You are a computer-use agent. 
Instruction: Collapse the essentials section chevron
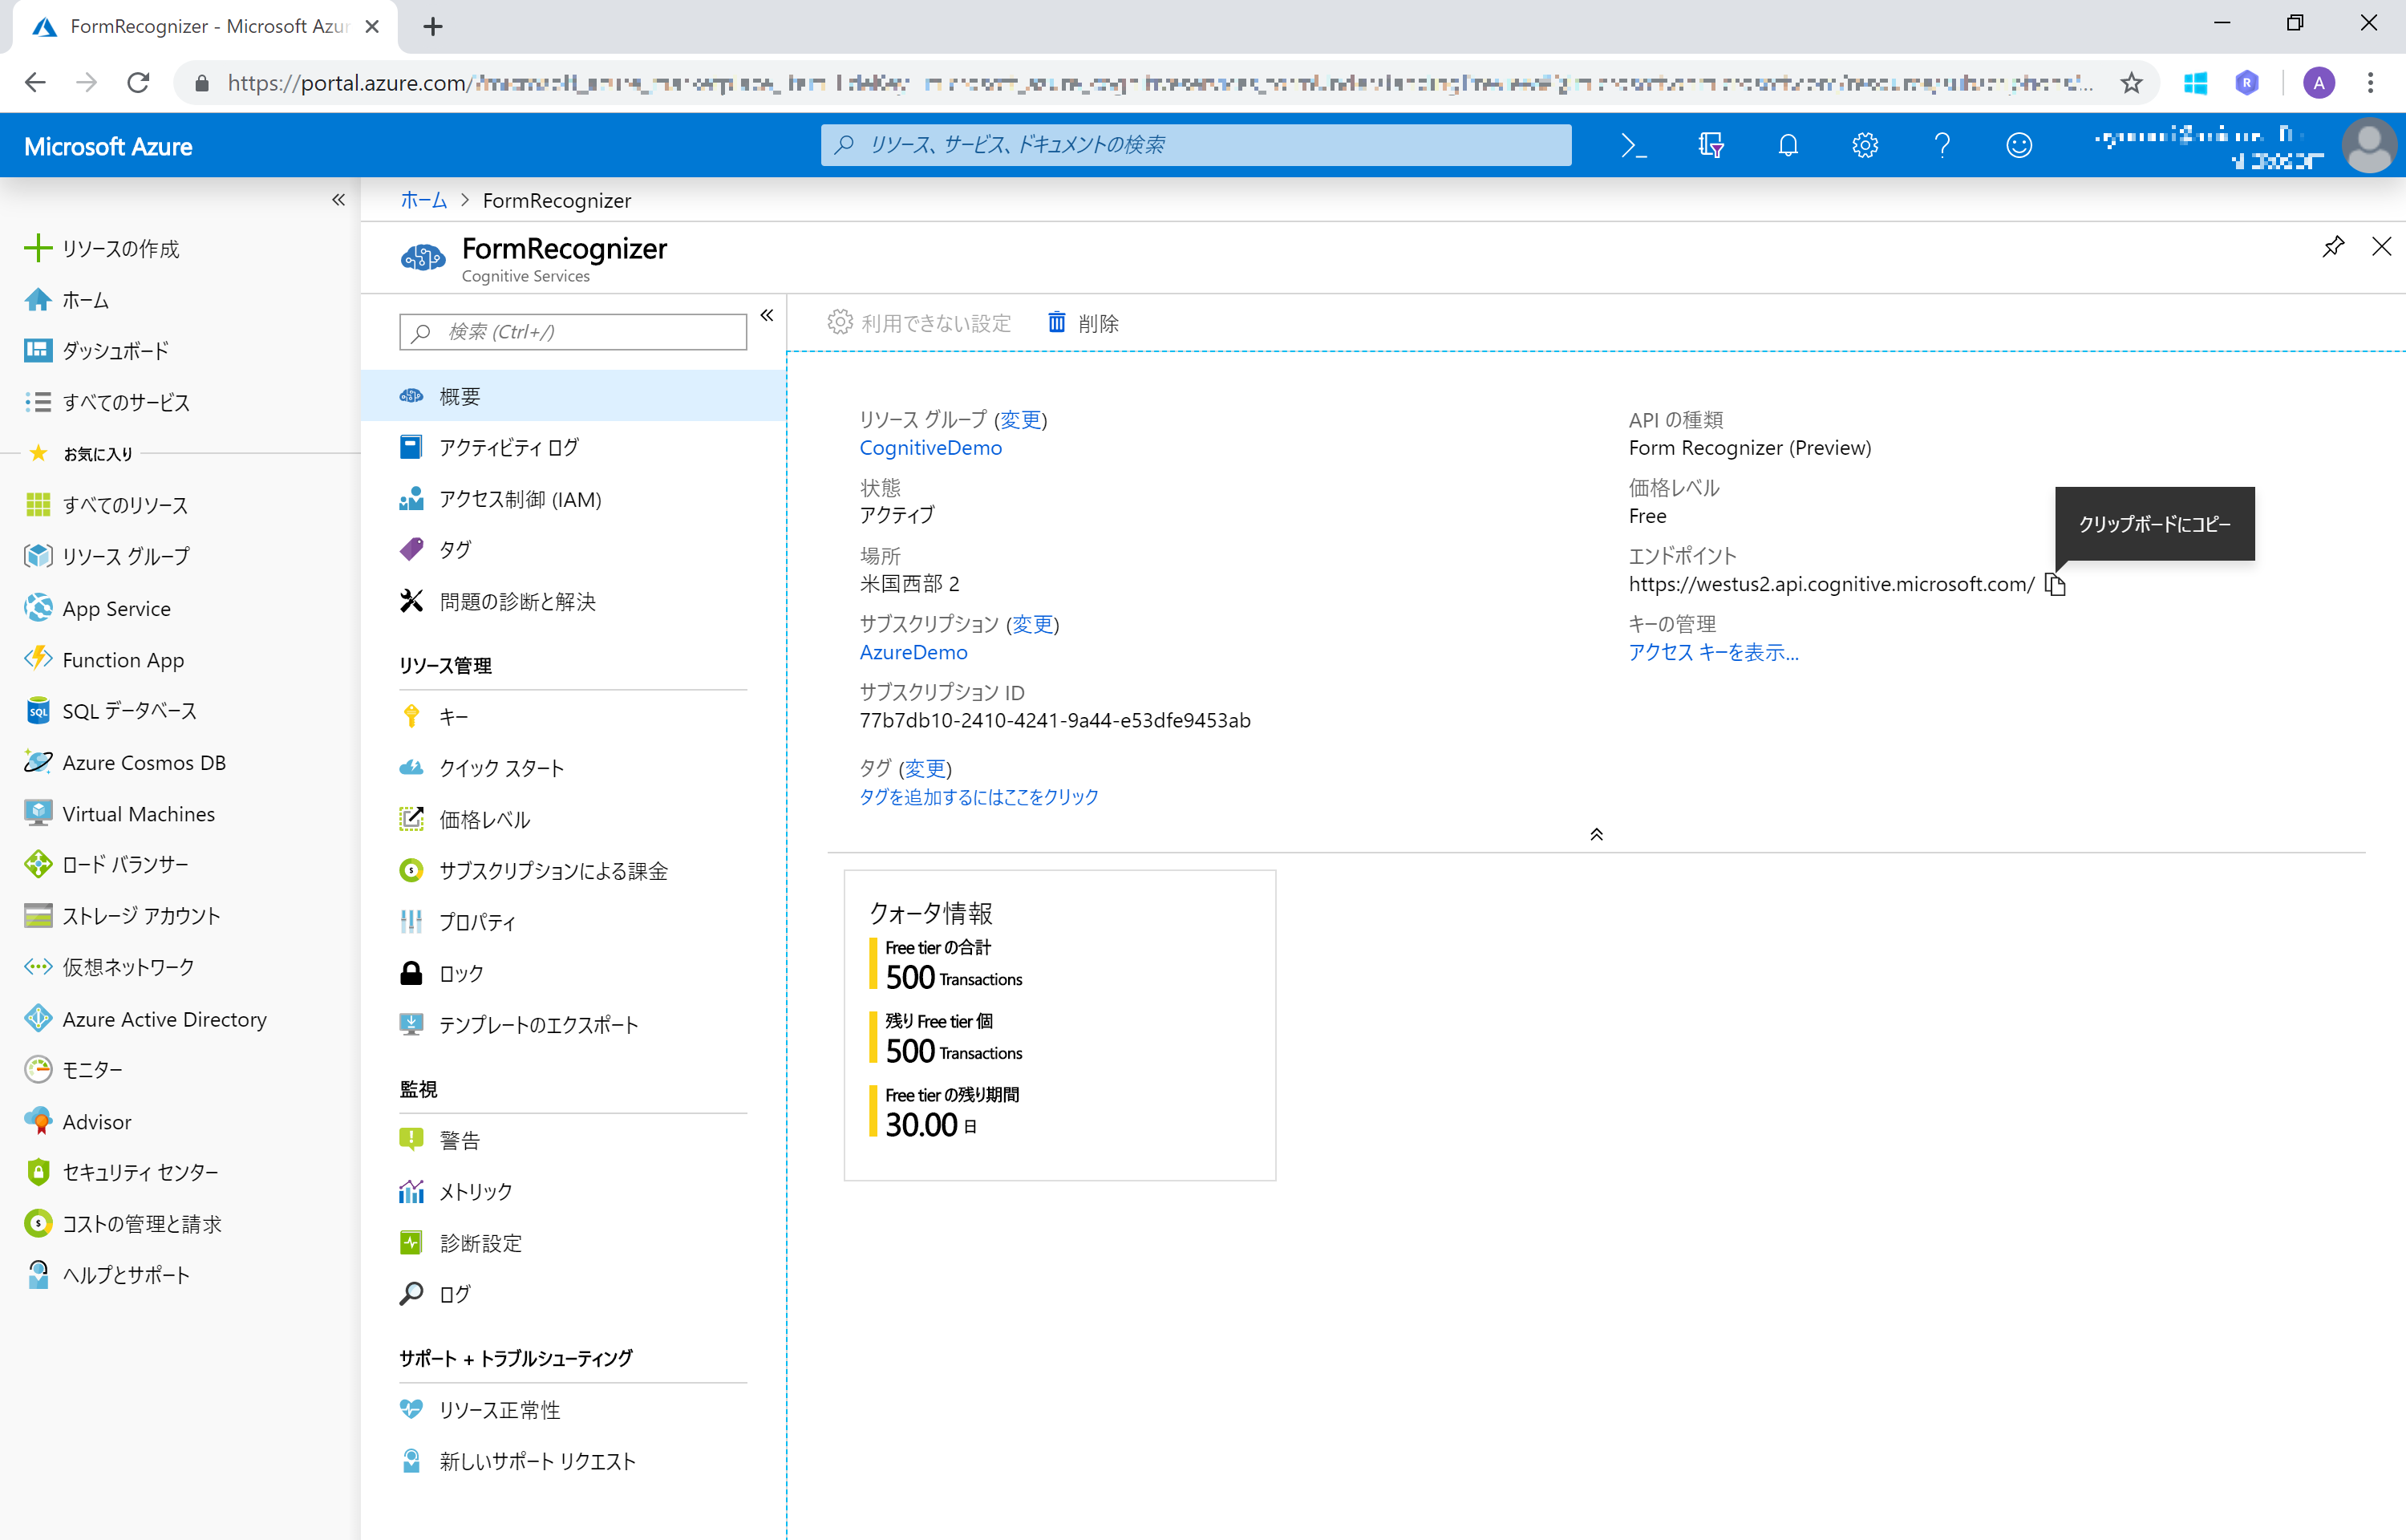click(1596, 833)
